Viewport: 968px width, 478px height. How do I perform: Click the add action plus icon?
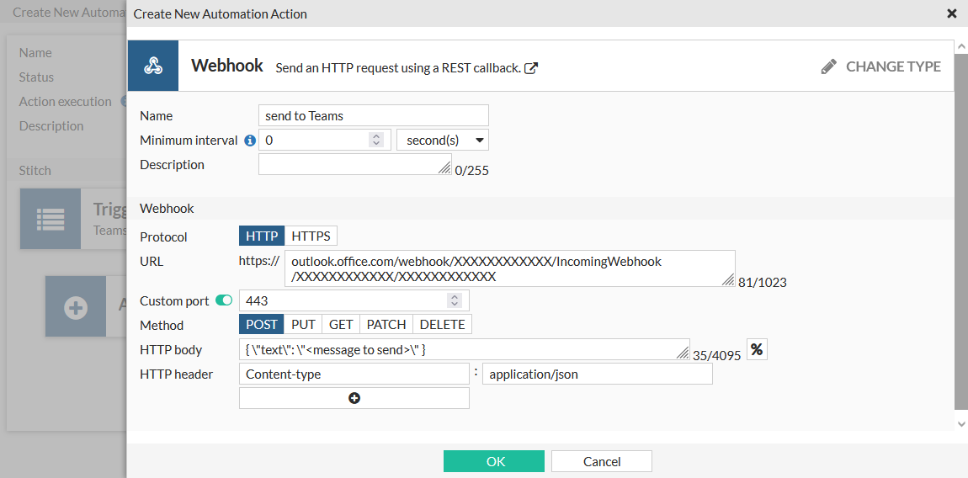(x=76, y=307)
